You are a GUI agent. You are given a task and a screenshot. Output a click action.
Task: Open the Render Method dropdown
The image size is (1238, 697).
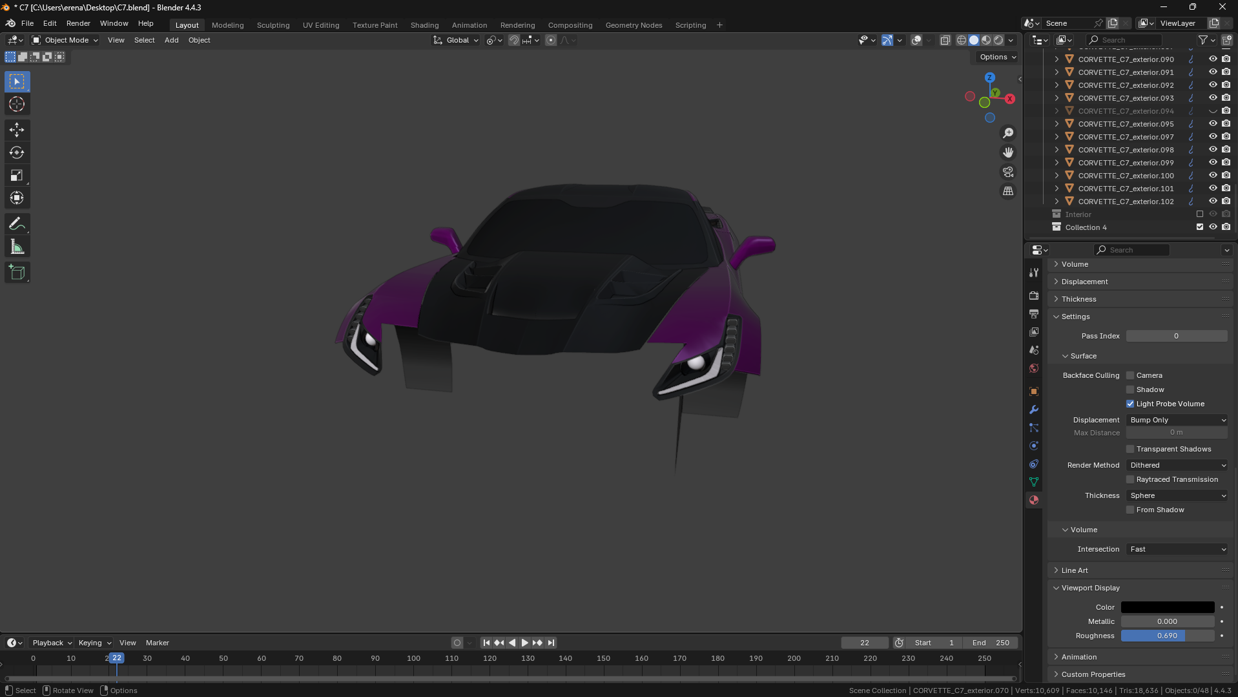(x=1177, y=465)
